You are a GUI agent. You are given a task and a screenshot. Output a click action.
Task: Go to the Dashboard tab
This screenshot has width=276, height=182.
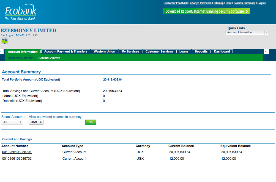click(x=222, y=51)
